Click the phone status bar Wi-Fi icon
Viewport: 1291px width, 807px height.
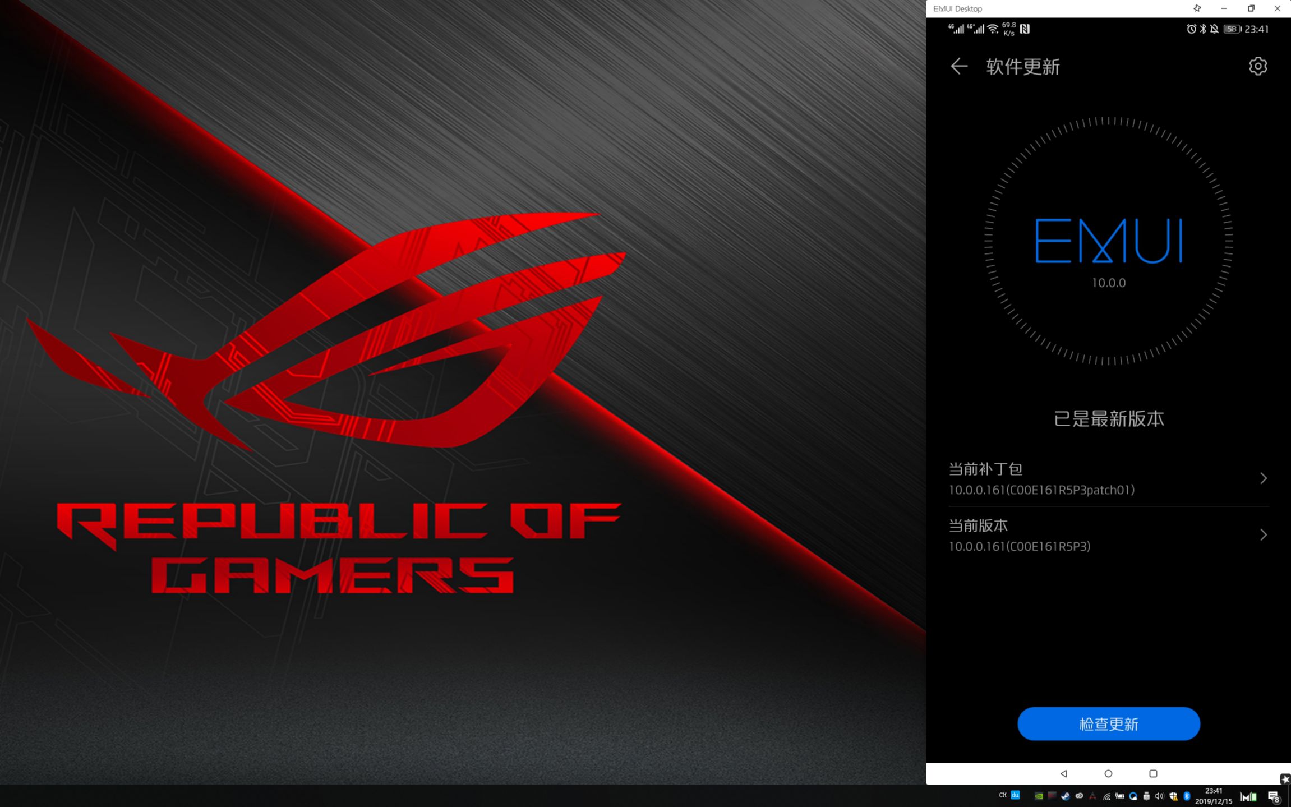click(x=993, y=29)
